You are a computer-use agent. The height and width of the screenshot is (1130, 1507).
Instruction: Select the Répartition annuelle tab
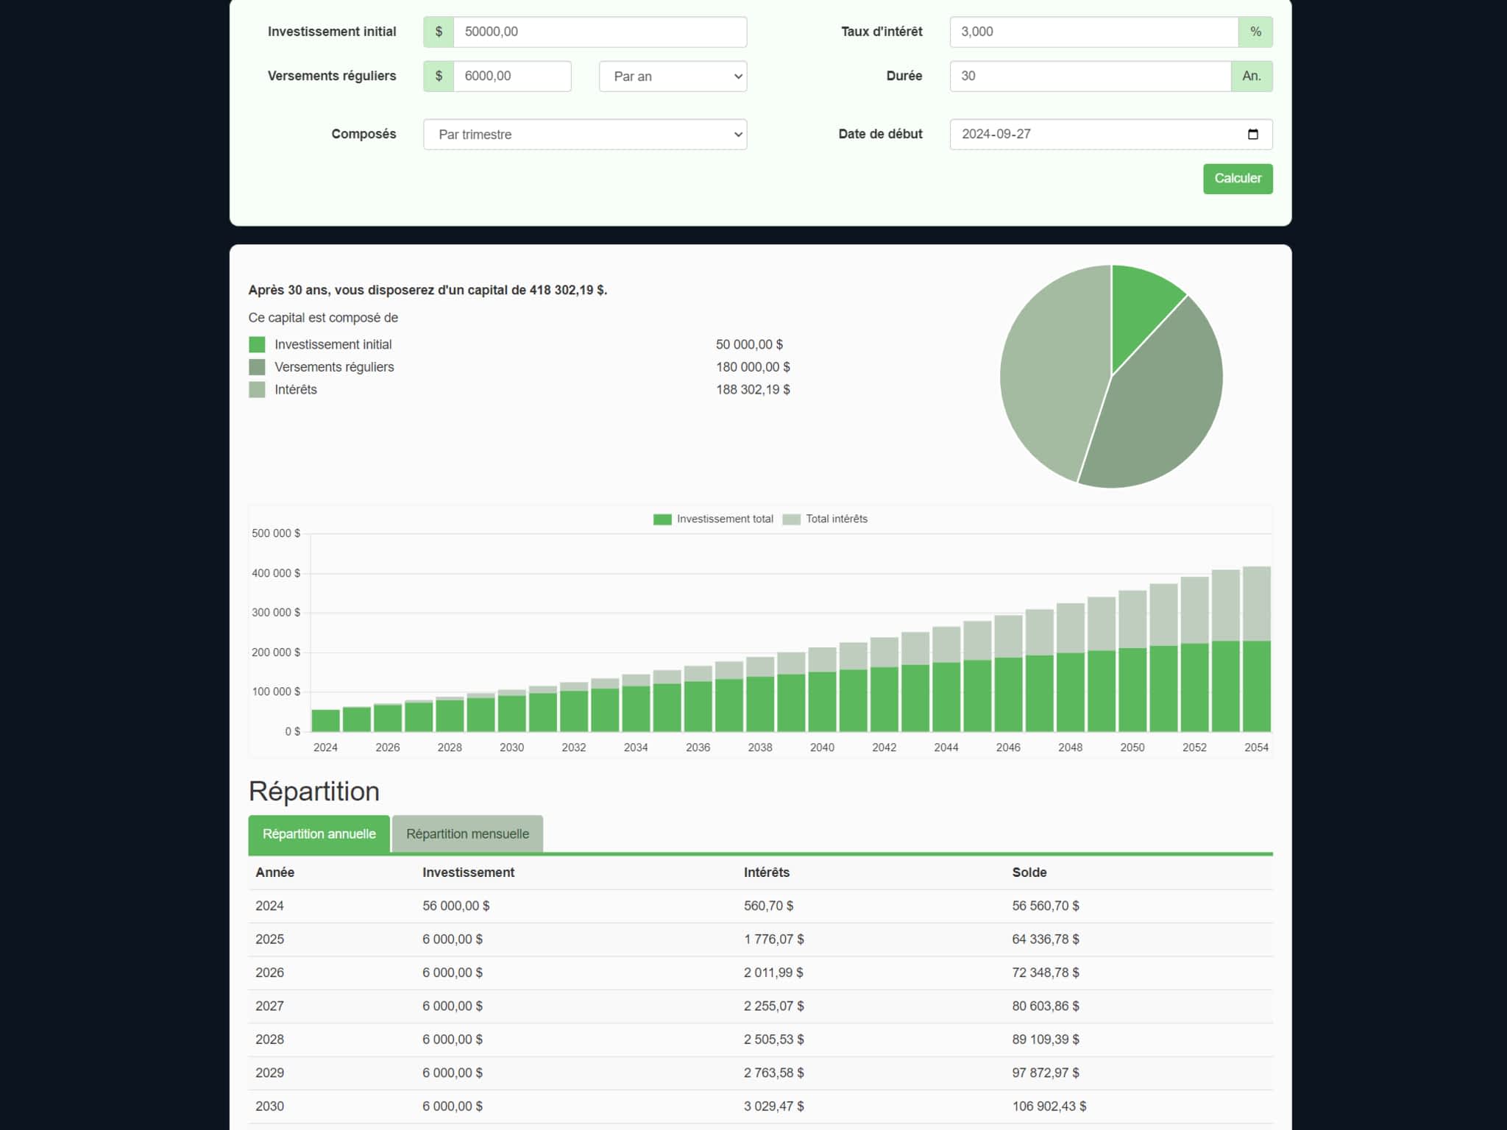pos(319,834)
